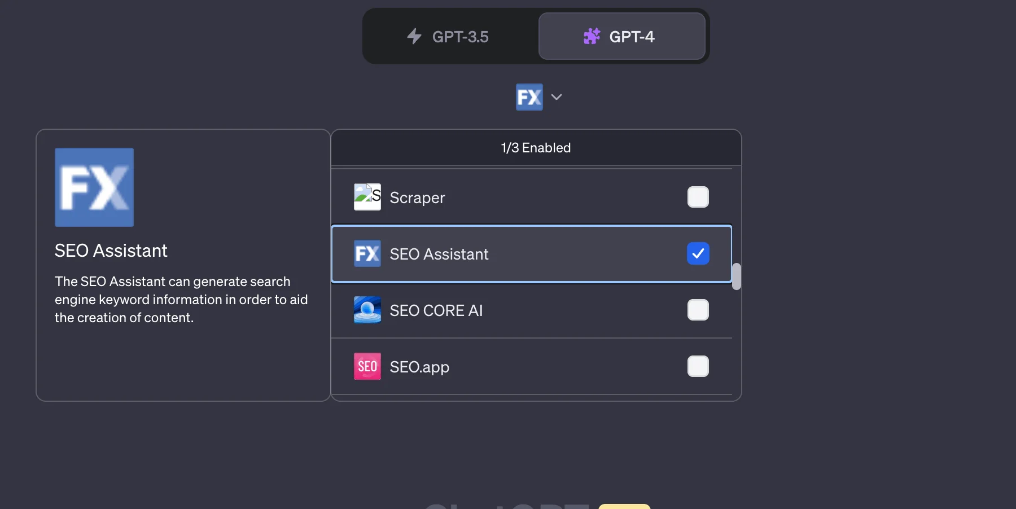Uncheck the SEO Assistant plugin checkbox
This screenshot has height=509, width=1016.
[x=698, y=253]
